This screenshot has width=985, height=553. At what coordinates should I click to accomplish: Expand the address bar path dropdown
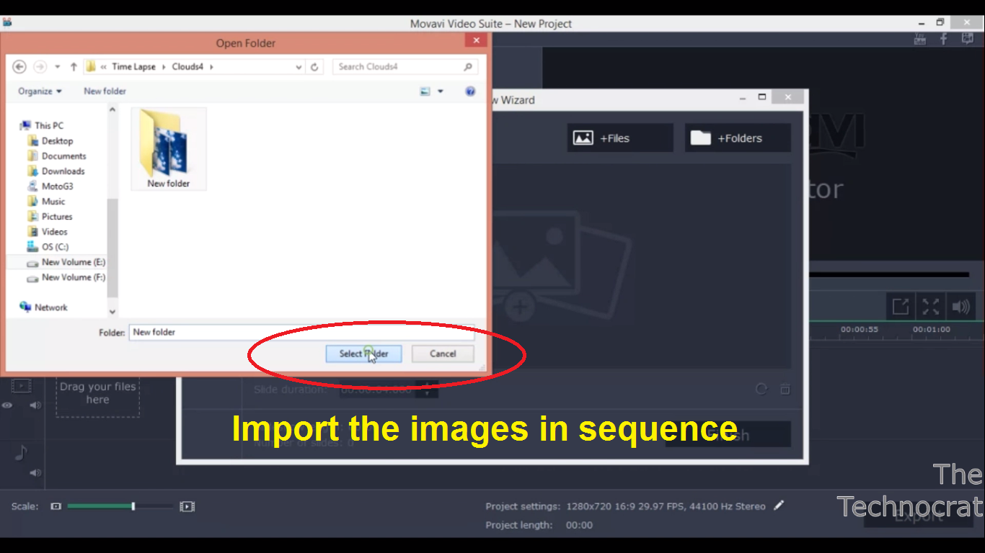point(299,66)
